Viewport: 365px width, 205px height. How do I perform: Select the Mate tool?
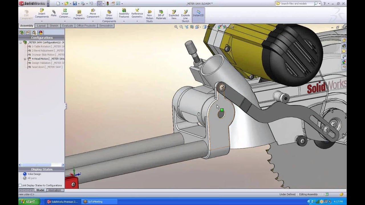54,13
